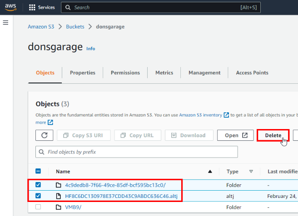
Task: Open the Buckets breadcrumb link
Action: (75, 27)
